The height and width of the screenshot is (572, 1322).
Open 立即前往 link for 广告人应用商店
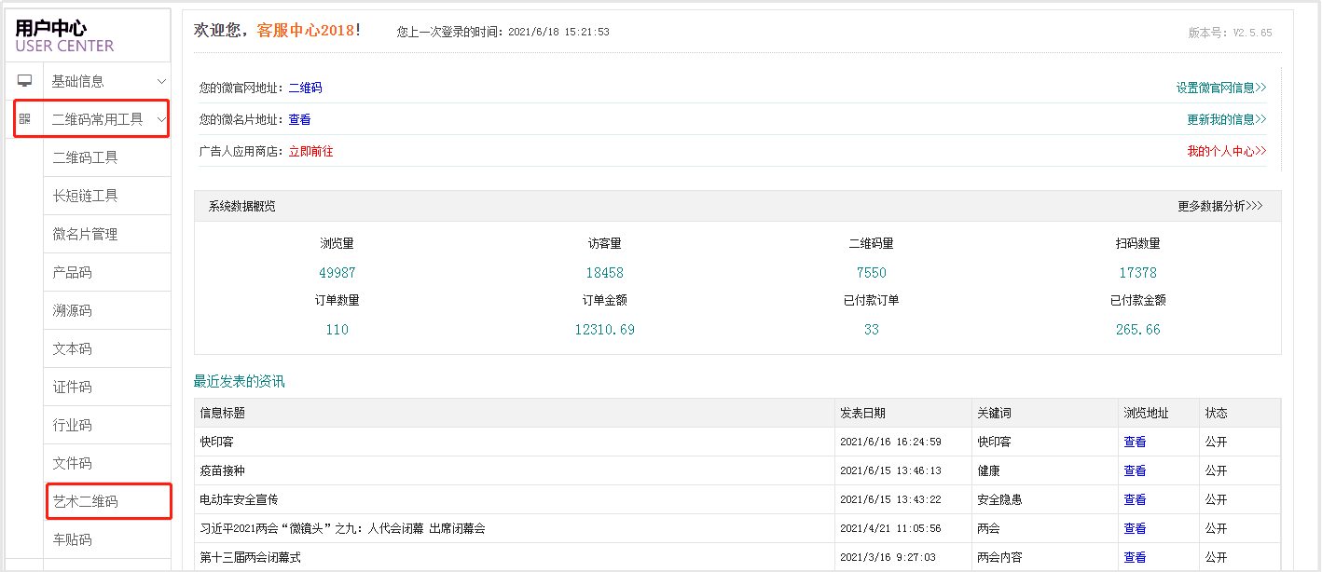point(310,151)
